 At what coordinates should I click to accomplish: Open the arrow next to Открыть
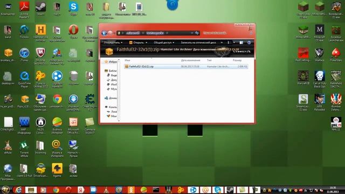point(147,43)
